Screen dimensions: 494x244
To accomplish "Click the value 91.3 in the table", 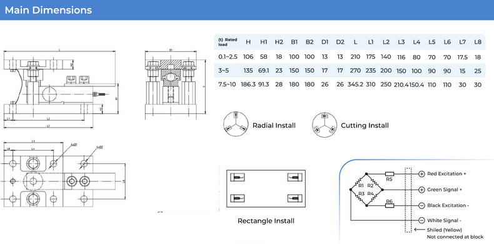I will pyautogui.click(x=263, y=84).
